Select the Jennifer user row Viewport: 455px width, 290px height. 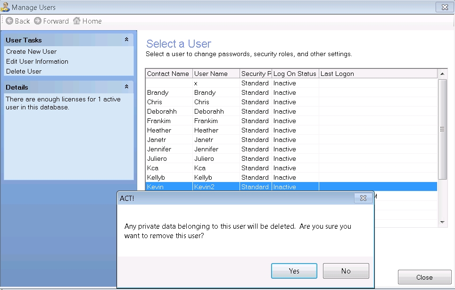click(160, 149)
